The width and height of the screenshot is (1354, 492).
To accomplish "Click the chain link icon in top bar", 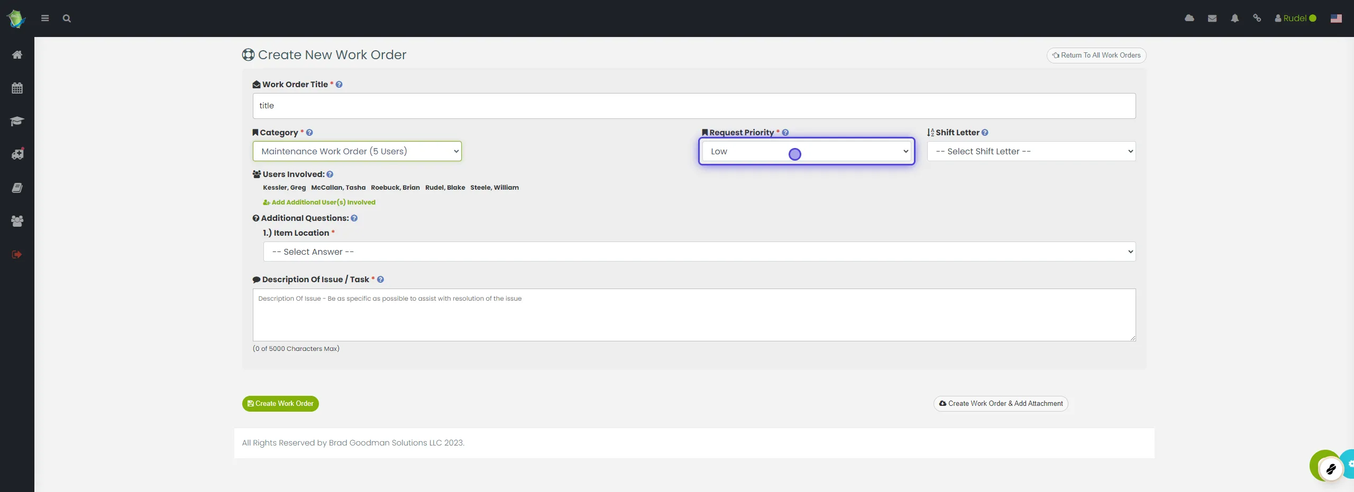I will [1257, 18].
